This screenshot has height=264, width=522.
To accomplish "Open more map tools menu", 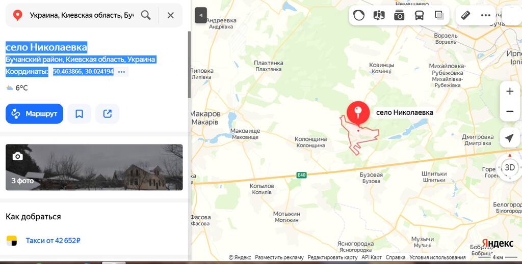I will [485, 15].
